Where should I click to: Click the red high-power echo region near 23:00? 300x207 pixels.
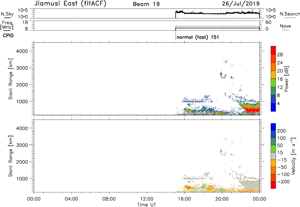252,110
